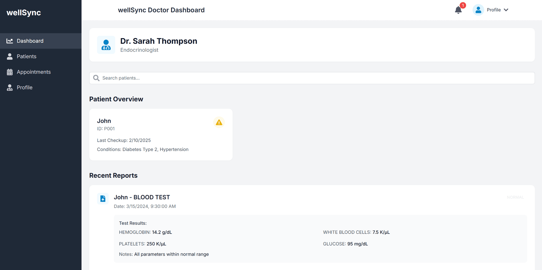Screen dimensions: 542x270
Task: Open the blood test document icon
Action: click(x=103, y=199)
